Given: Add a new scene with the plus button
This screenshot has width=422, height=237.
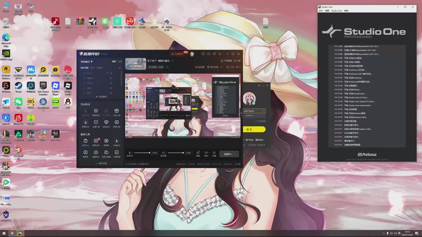Looking at the screenshot, I should (120, 68).
